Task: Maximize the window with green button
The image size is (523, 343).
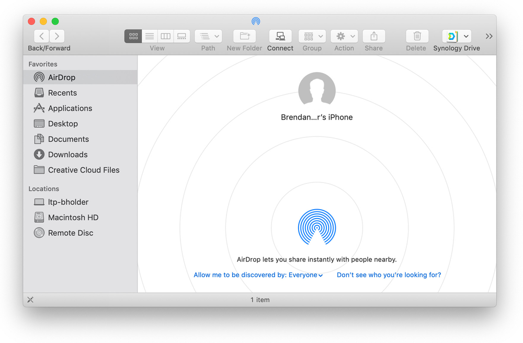Action: click(x=55, y=21)
